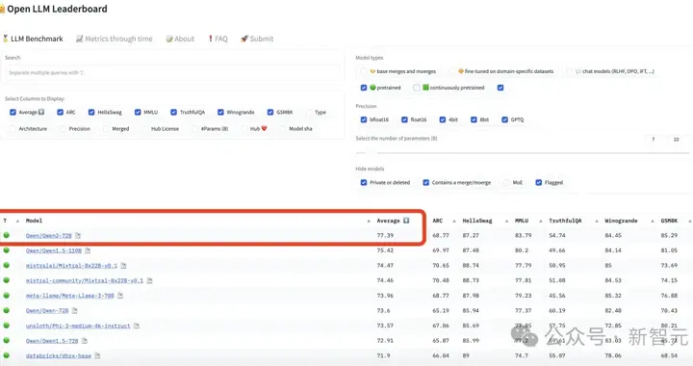693x366 pixels.
Task: Click copy icon beside Qwen/Qwen1.5-110B
Action: (88, 250)
